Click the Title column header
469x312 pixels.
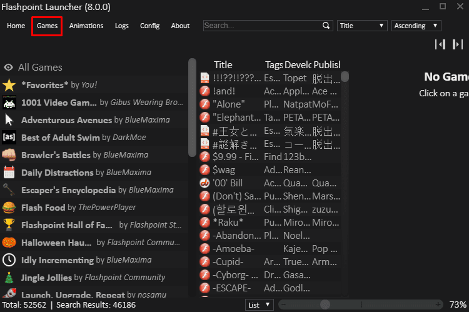[223, 65]
